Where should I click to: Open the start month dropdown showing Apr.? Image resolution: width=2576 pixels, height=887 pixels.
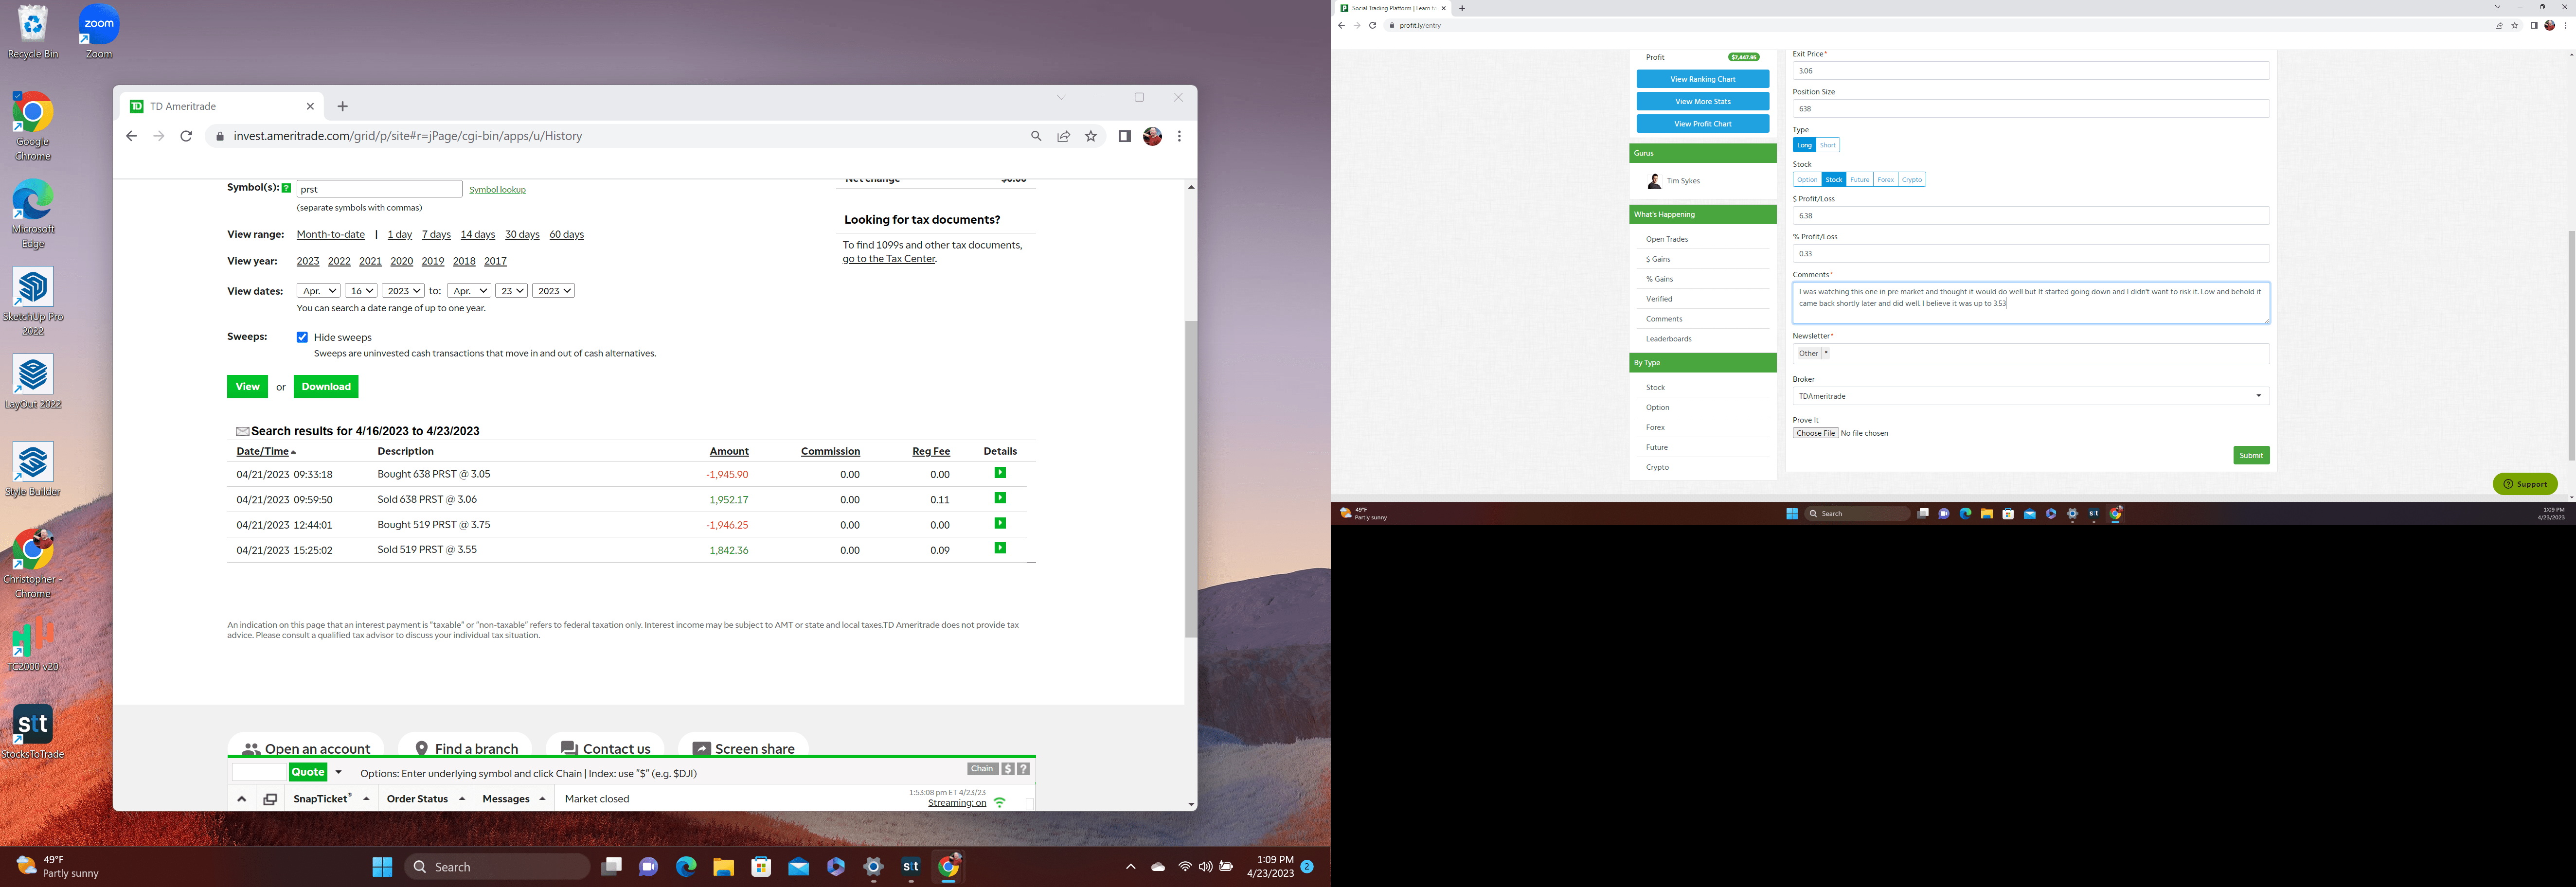coord(319,291)
